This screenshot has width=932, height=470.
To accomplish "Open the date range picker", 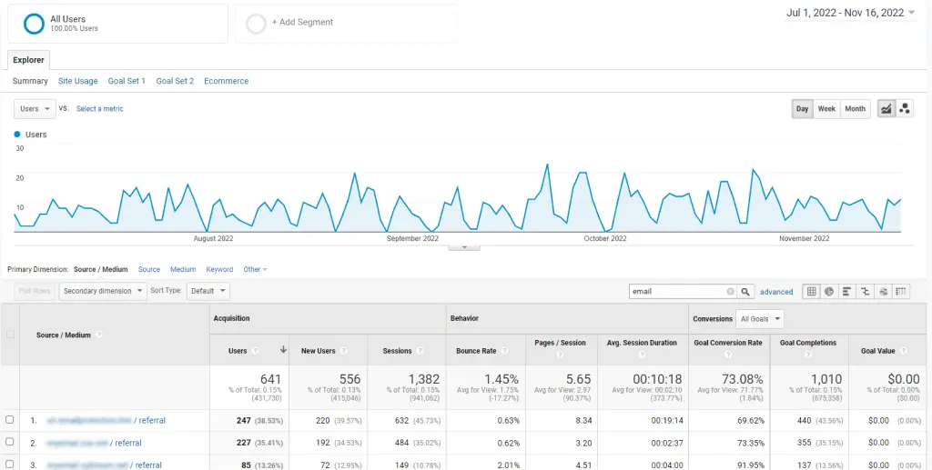I will pyautogui.click(x=851, y=13).
